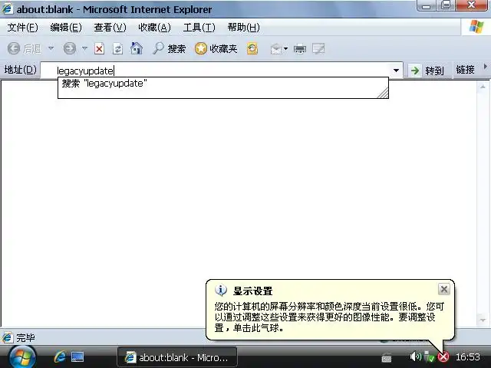Click the volume speaker tray icon
The width and height of the screenshot is (491, 368).
[416, 356]
